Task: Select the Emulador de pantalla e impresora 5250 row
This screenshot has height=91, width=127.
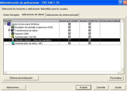Action: [x=62, y=27]
